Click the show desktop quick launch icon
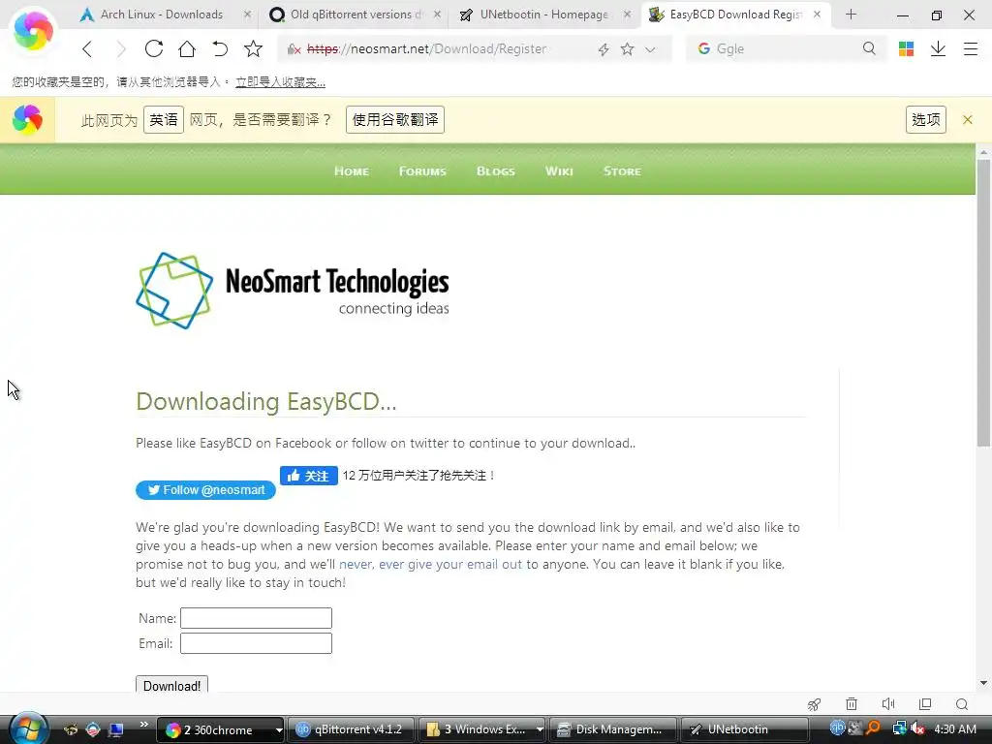This screenshot has height=744, width=992. click(x=116, y=729)
